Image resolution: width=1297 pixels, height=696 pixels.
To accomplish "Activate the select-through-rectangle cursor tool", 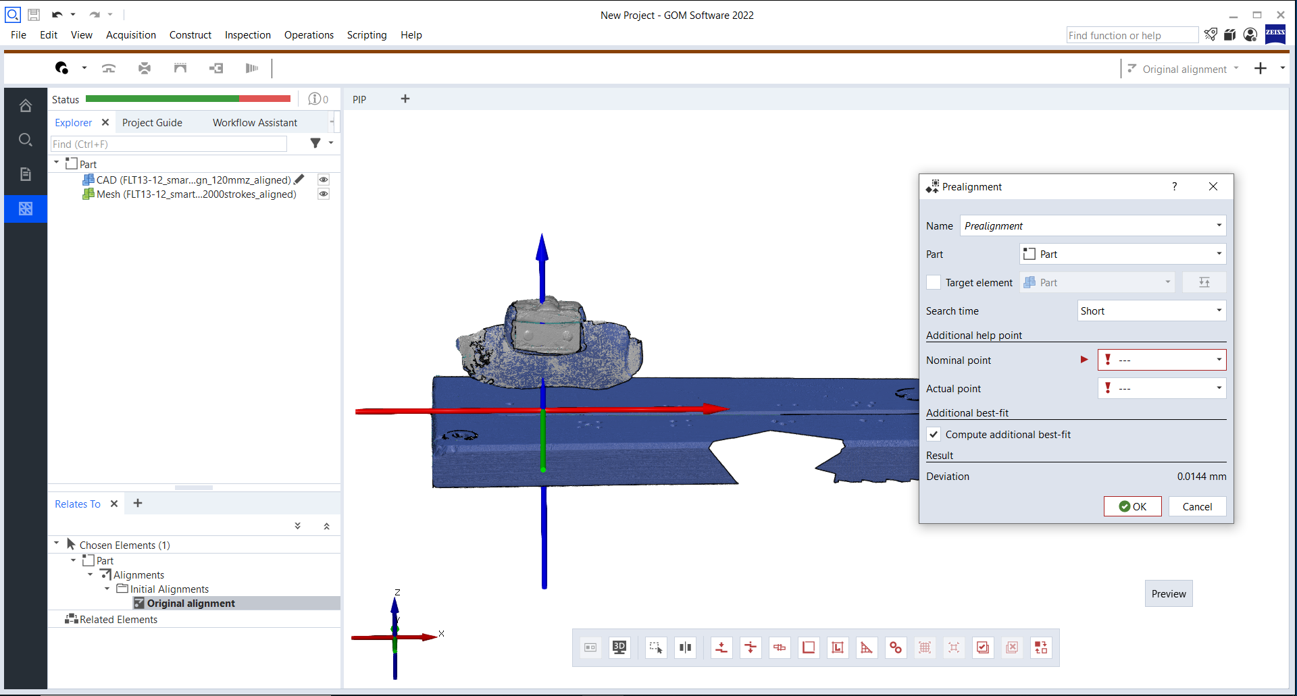I will pos(656,647).
